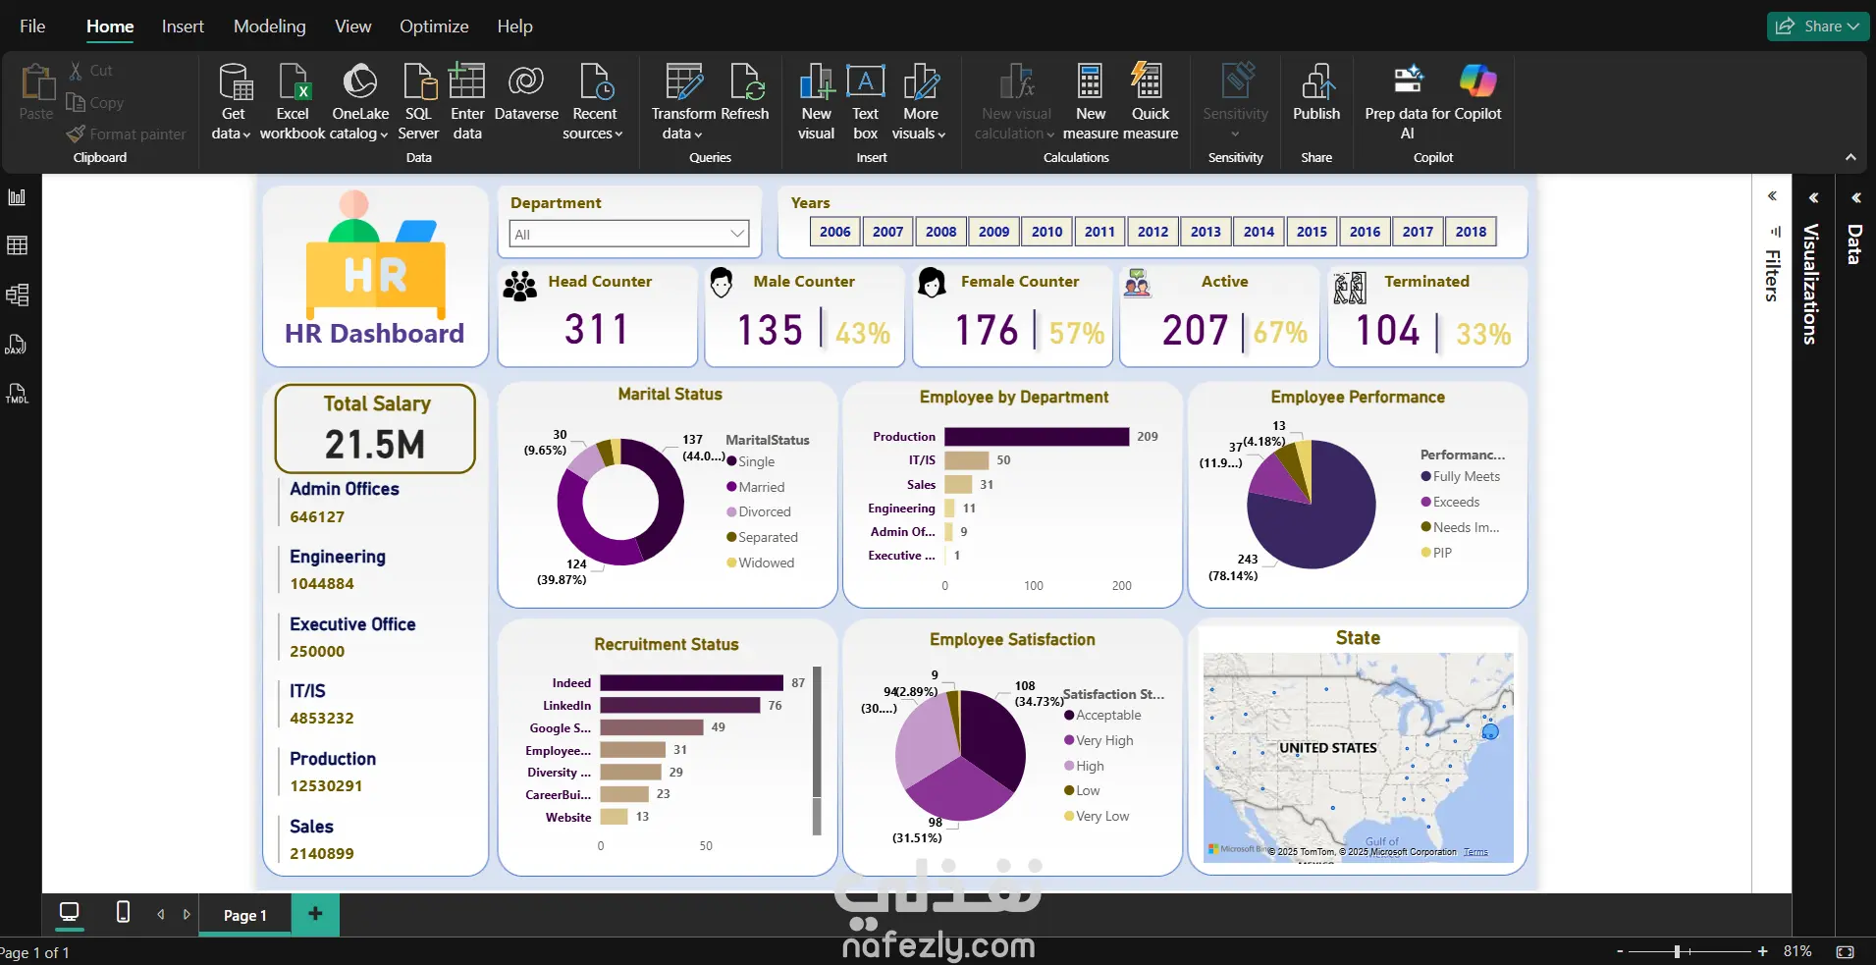Switch to Model view in sidebar

(18, 295)
